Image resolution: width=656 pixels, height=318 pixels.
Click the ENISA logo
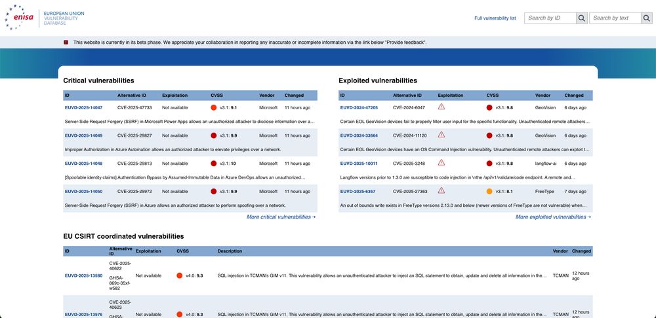pyautogui.click(x=19, y=18)
